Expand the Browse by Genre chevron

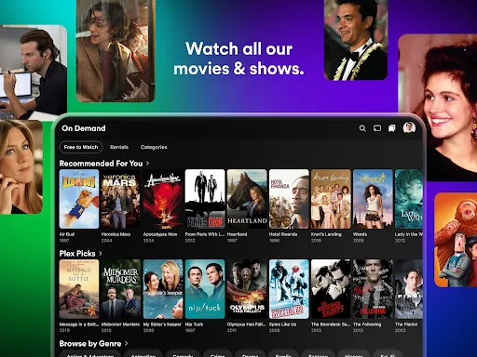click(x=126, y=344)
